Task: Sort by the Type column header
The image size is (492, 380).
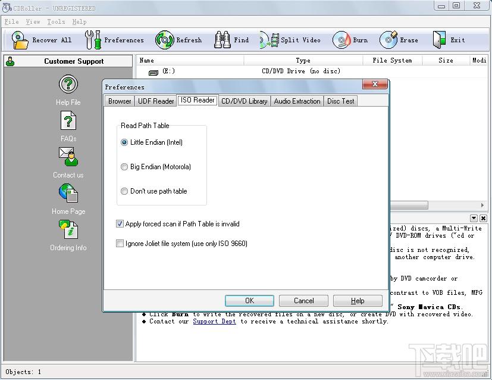Action: pos(303,60)
